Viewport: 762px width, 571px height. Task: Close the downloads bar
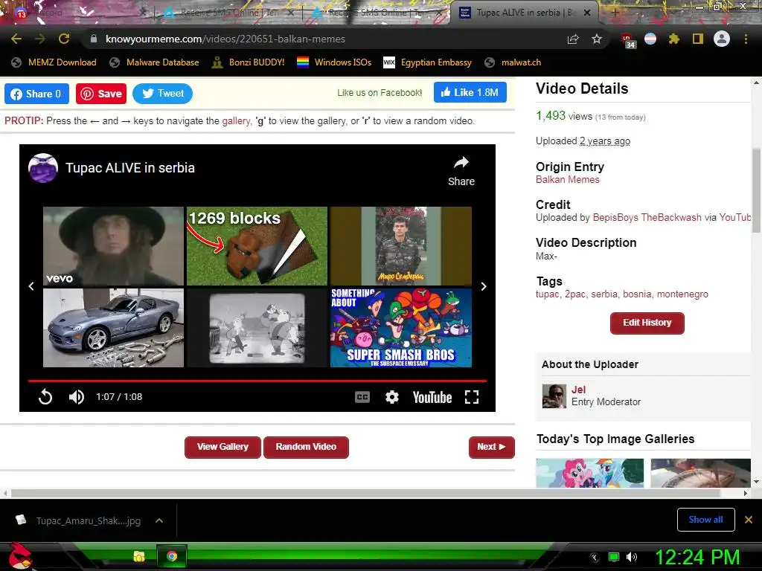(749, 520)
